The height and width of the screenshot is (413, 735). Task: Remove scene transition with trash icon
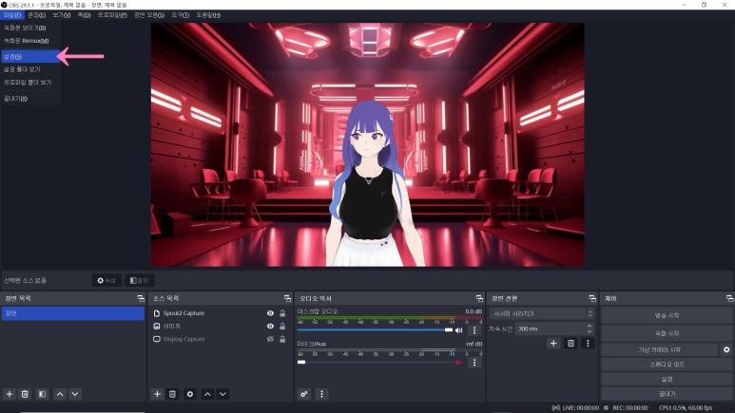571,344
